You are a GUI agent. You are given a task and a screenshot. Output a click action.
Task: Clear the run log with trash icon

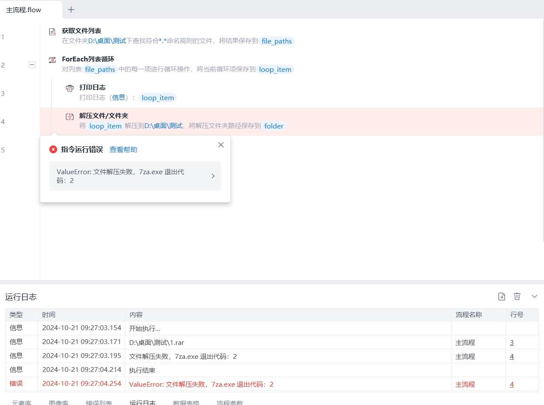517,297
